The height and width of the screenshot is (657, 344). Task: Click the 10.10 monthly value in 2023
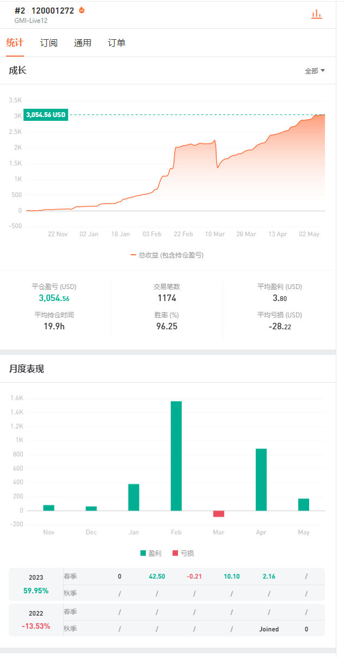pos(231,576)
